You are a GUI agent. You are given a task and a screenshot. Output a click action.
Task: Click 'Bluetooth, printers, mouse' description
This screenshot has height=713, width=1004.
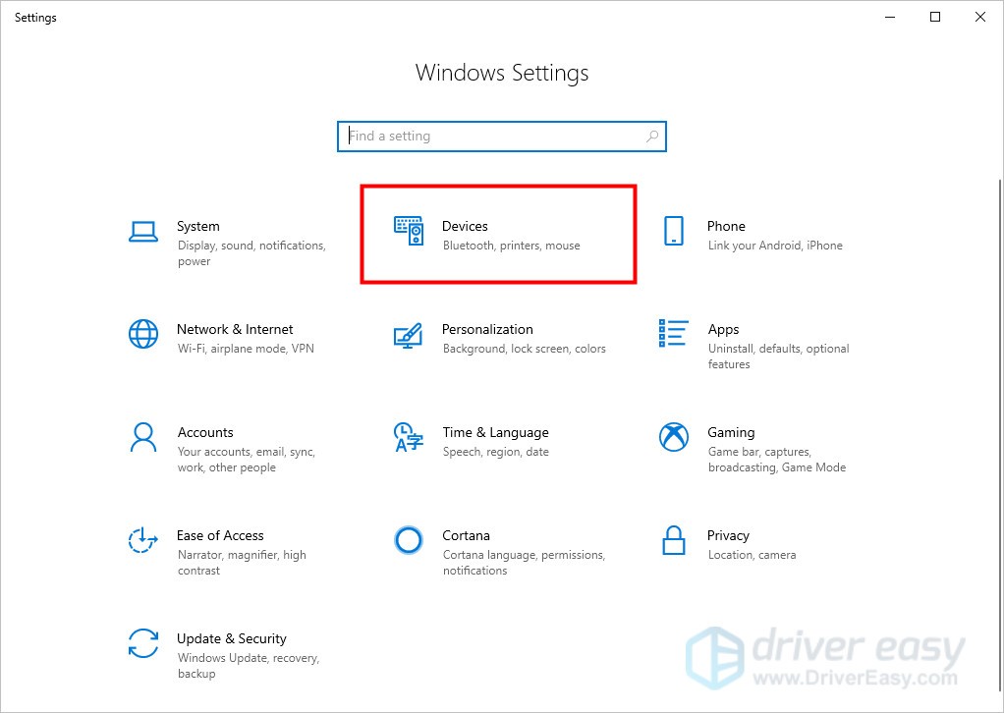[512, 246]
